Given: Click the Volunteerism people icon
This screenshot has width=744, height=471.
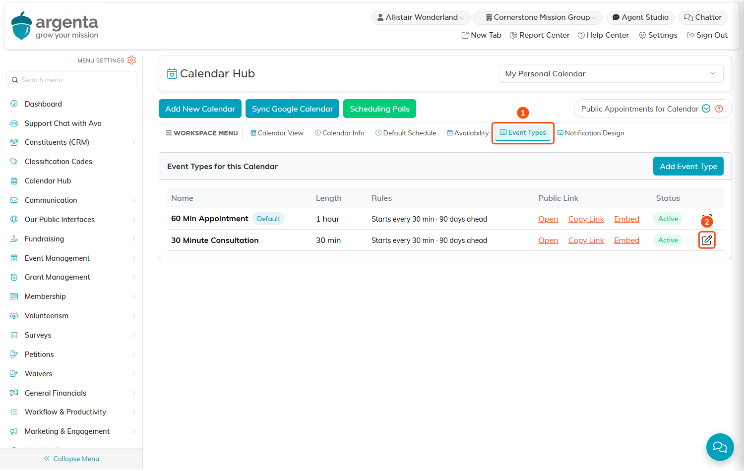Looking at the screenshot, I should [14, 316].
